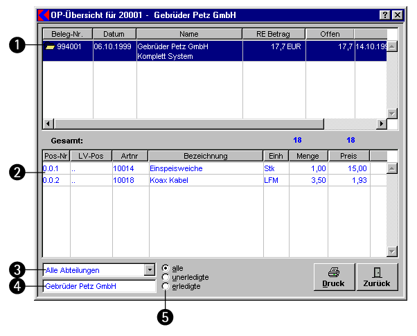Click the Datum column header
The image size is (417, 336).
114,33
